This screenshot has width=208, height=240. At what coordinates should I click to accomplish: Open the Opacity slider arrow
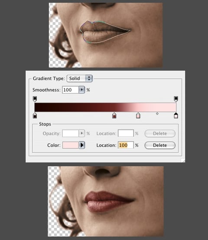pos(82,133)
